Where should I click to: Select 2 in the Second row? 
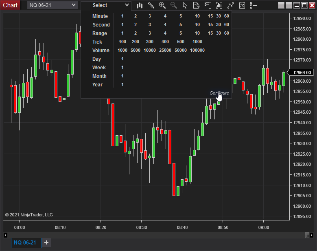[136, 24]
